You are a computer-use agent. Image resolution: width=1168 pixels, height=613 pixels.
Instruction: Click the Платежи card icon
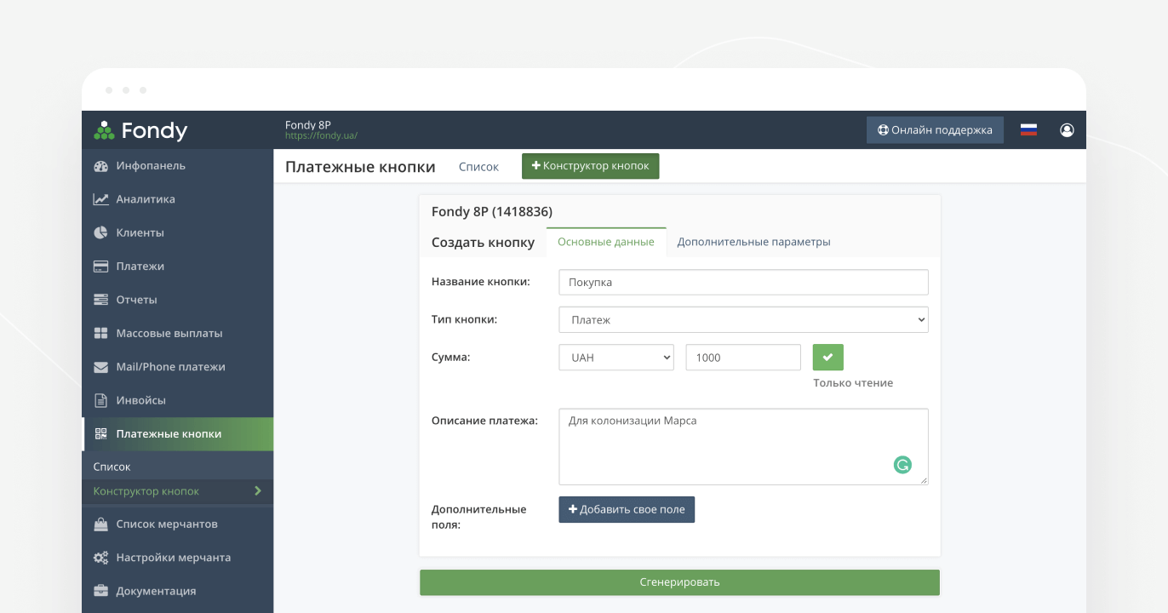pyautogui.click(x=100, y=266)
